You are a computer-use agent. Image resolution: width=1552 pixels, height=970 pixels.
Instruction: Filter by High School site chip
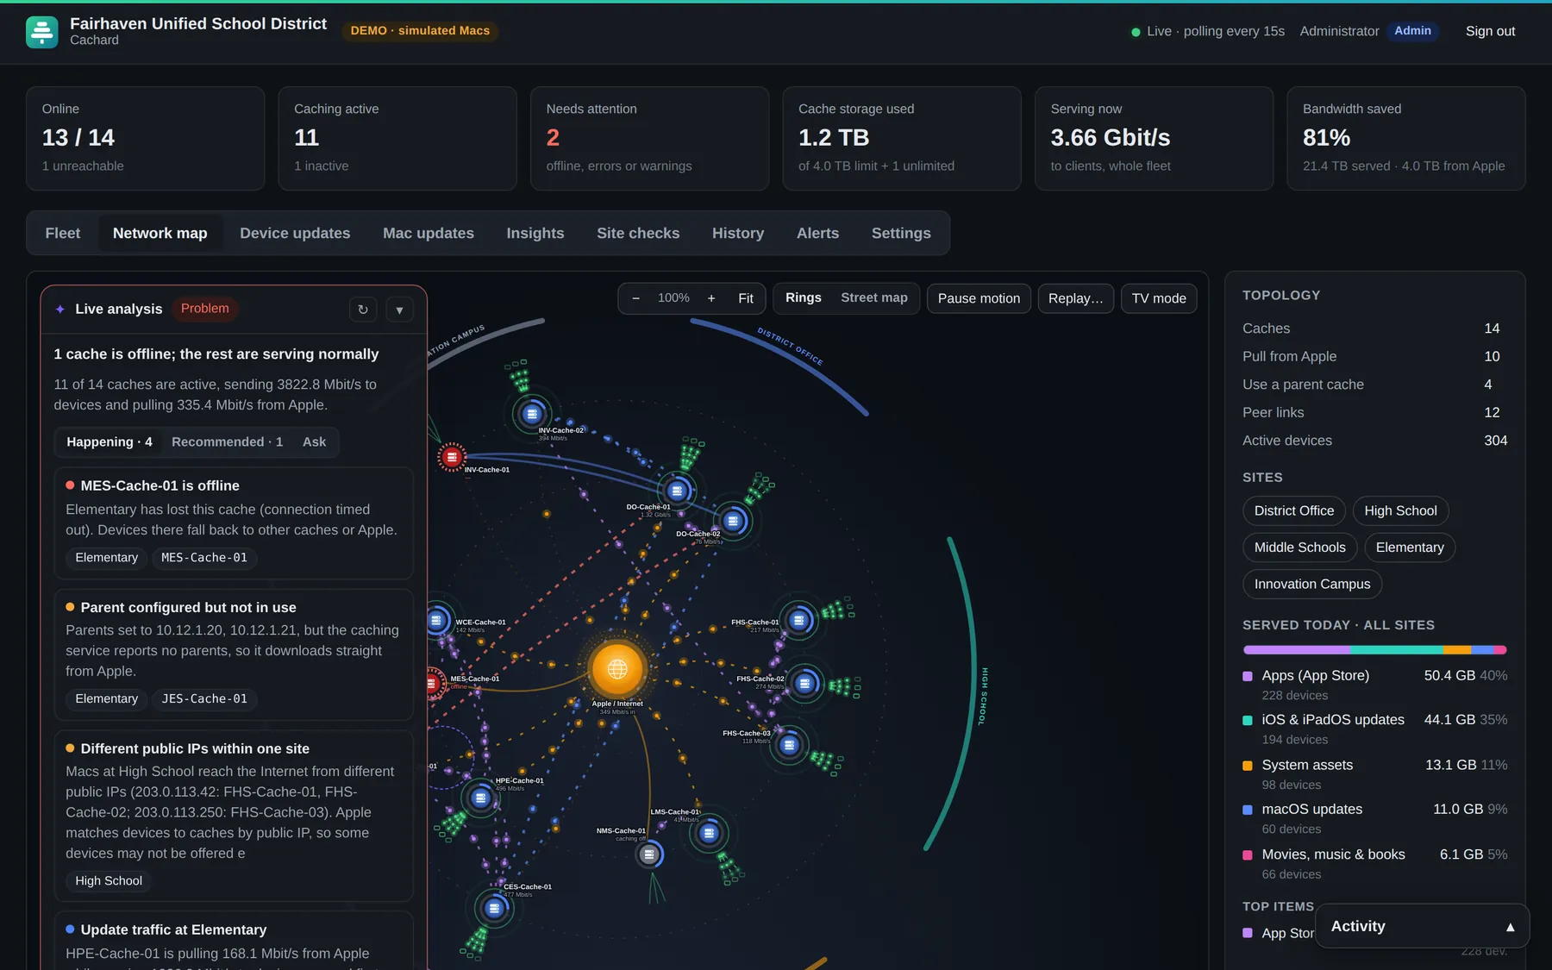click(1400, 511)
